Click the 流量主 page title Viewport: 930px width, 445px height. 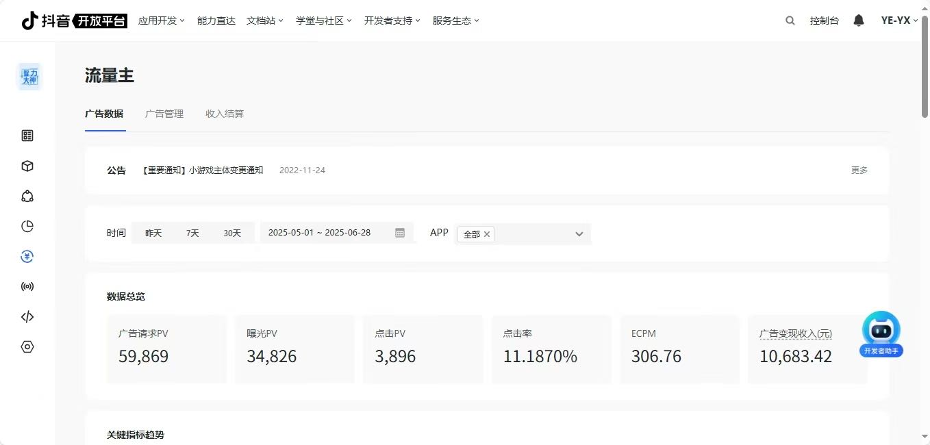coord(110,76)
